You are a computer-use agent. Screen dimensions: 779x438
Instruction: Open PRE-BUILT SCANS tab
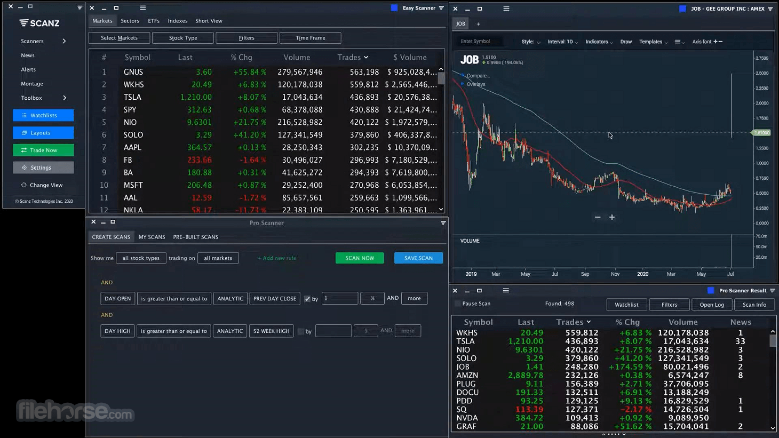click(195, 237)
